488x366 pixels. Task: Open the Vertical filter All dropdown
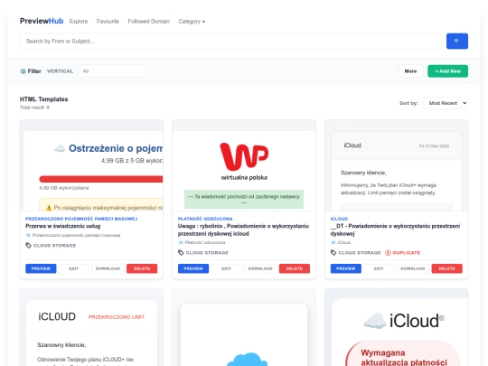[x=111, y=71]
